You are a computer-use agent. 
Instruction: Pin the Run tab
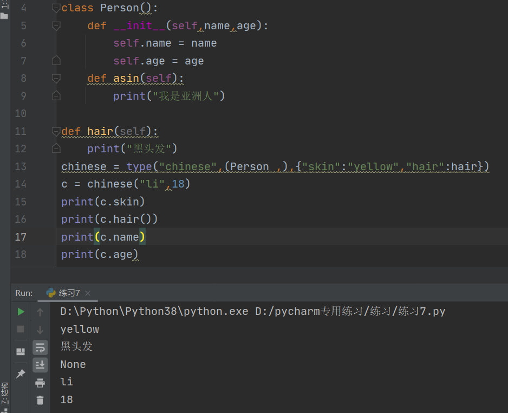tap(21, 374)
